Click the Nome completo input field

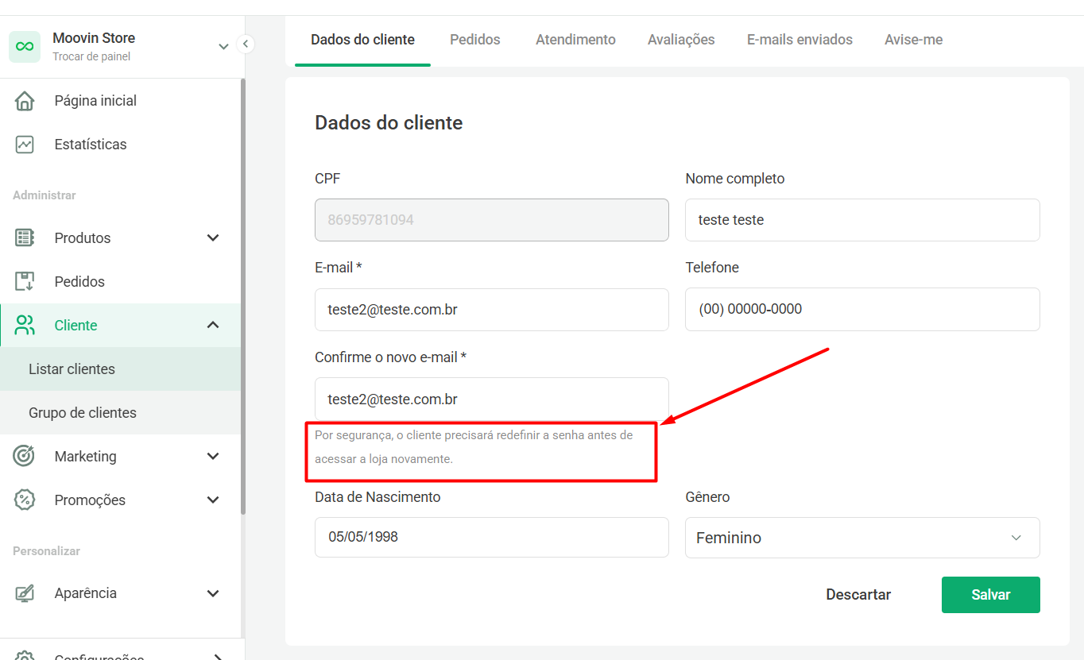[x=862, y=220]
